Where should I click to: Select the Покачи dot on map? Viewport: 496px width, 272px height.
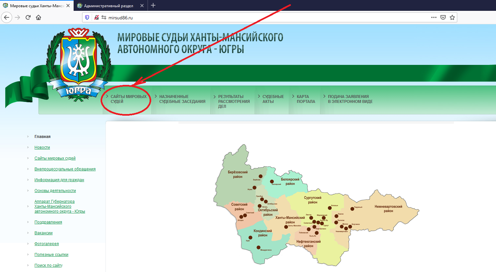[x=336, y=216]
